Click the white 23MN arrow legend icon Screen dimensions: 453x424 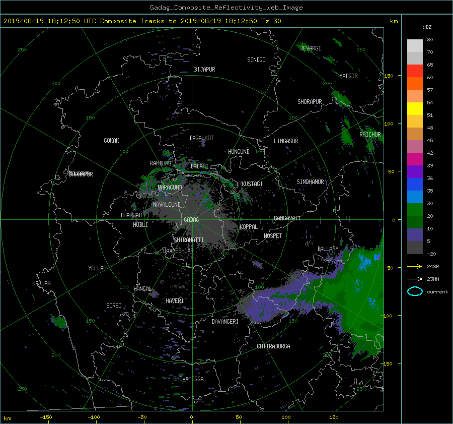415,279
